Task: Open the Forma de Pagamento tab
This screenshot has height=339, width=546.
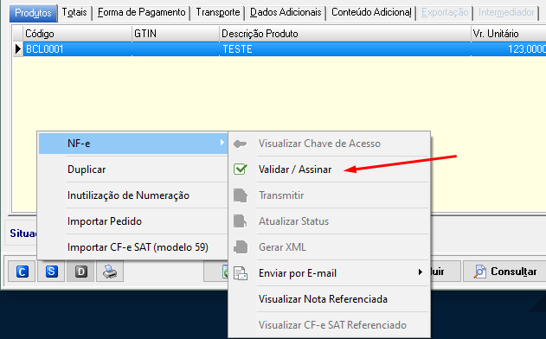Action: [141, 12]
